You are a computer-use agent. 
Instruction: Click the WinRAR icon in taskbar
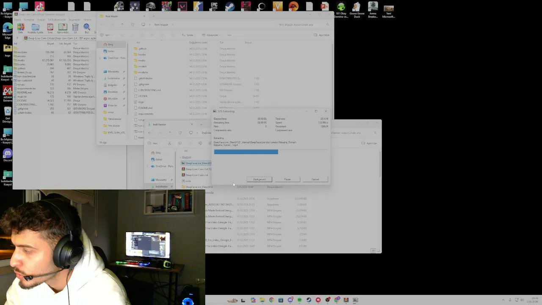[x=346, y=300]
